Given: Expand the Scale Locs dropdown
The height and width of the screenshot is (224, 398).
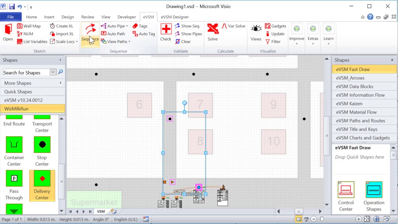Looking at the screenshot, I should coord(76,42).
